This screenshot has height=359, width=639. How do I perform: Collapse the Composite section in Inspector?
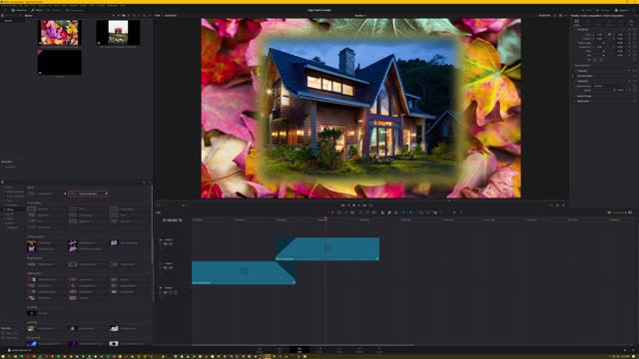click(x=582, y=81)
